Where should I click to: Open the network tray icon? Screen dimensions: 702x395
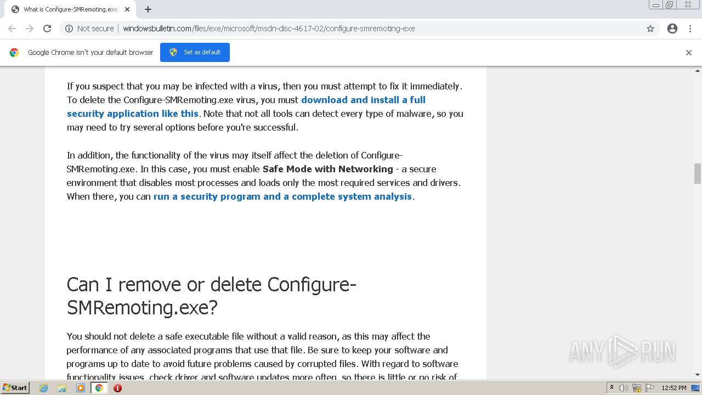coord(636,388)
